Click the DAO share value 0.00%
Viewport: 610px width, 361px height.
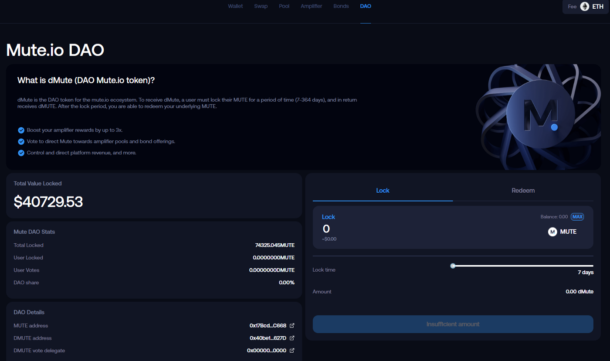[x=287, y=283]
